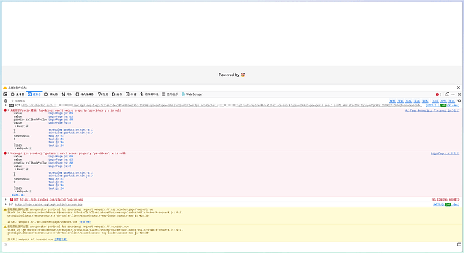
Task: Open the devtools three-dots options menu
Action: 453,94
